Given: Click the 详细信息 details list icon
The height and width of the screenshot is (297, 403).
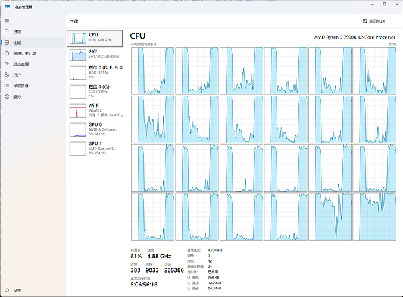Looking at the screenshot, I should click(7, 86).
